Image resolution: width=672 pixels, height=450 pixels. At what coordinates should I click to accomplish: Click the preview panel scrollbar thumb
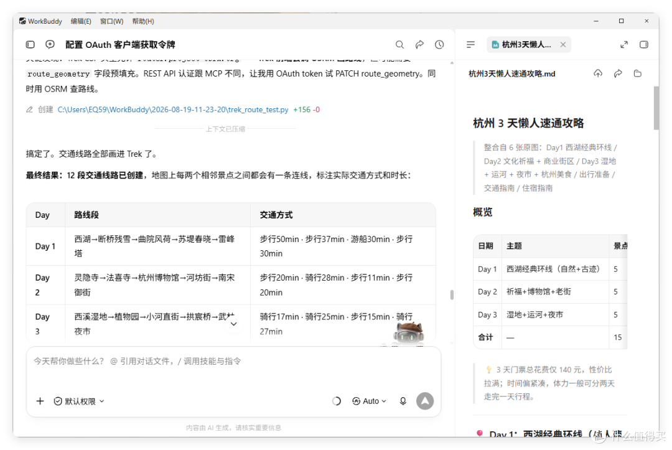pyautogui.click(x=656, y=108)
